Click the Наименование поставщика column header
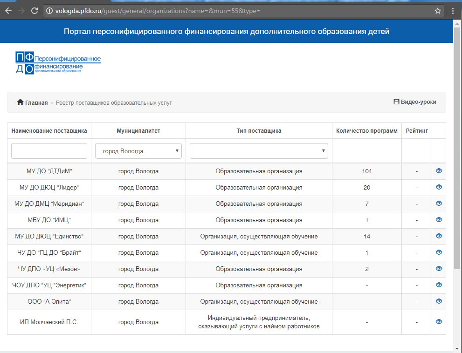462x353 pixels. [x=49, y=131]
